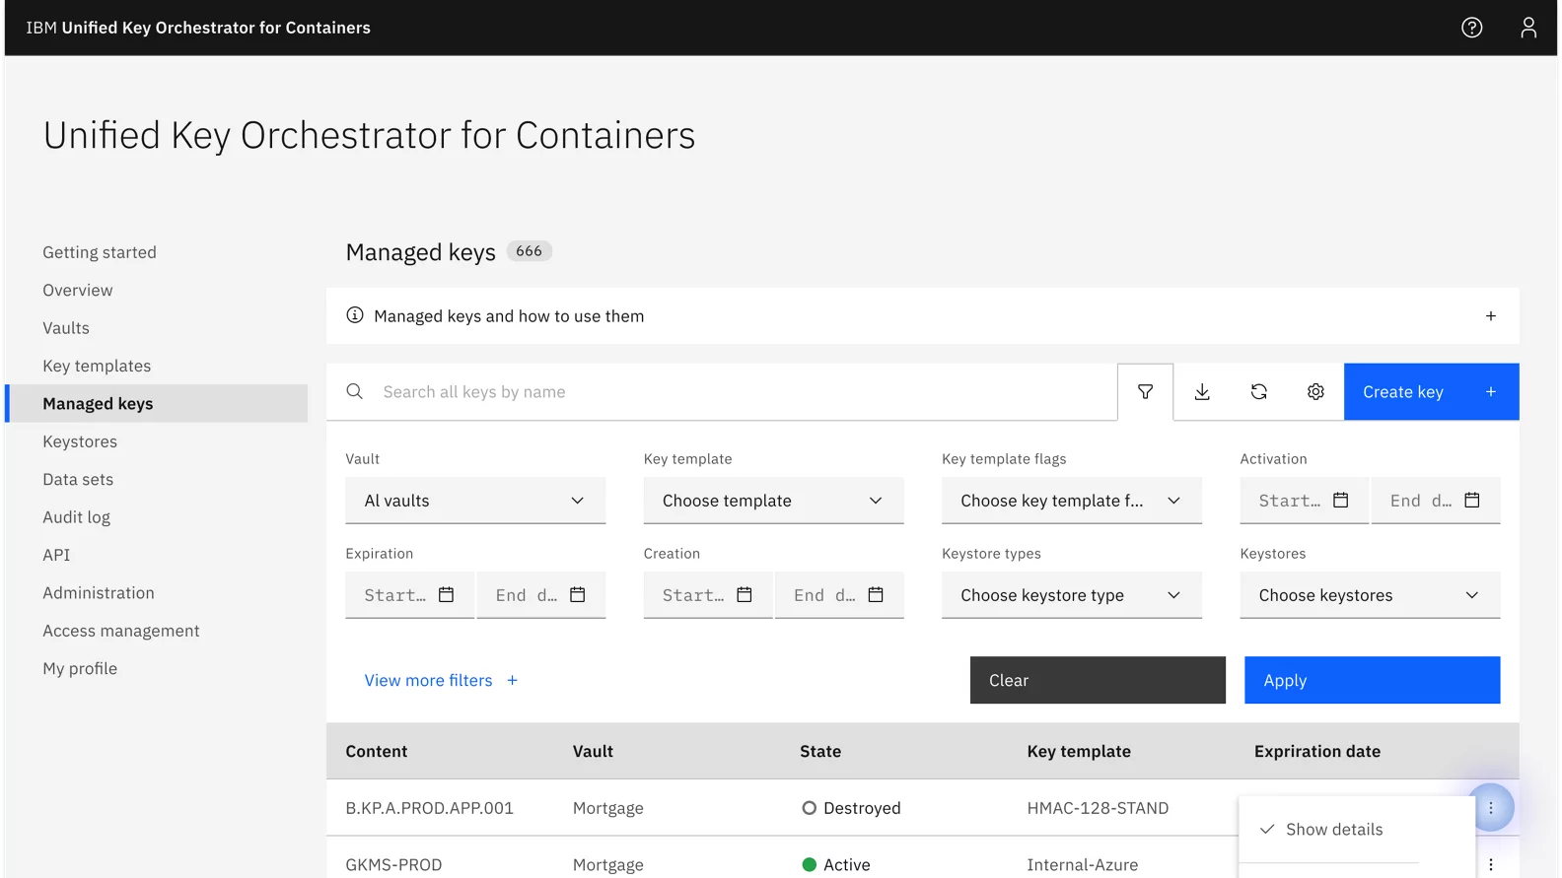Expand Managed keys info panel with plus

point(1491,316)
